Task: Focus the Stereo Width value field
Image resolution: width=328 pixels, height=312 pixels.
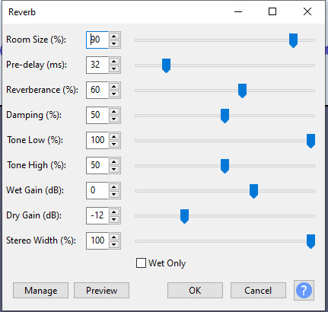Action: (x=97, y=240)
